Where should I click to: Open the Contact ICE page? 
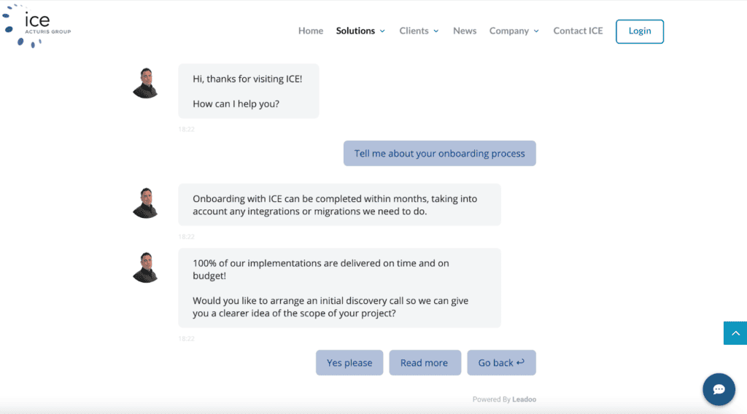tap(578, 31)
